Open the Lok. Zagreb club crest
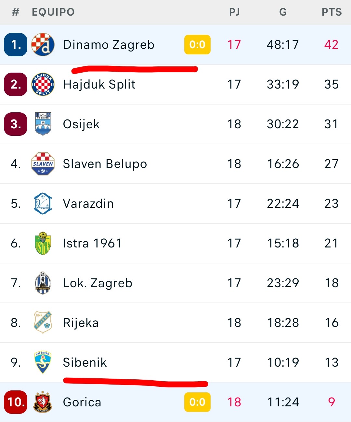The width and height of the screenshot is (351, 422). pos(43,283)
